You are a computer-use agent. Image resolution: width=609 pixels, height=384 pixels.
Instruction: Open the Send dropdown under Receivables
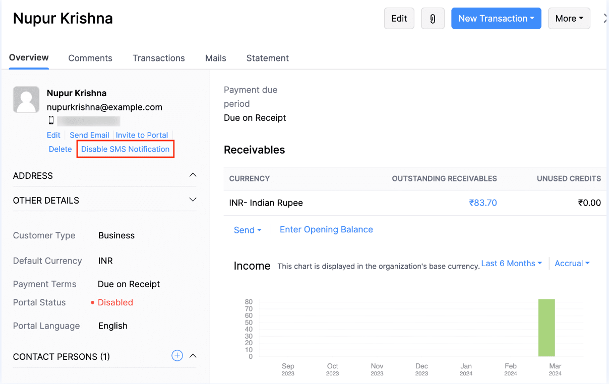[x=248, y=230]
